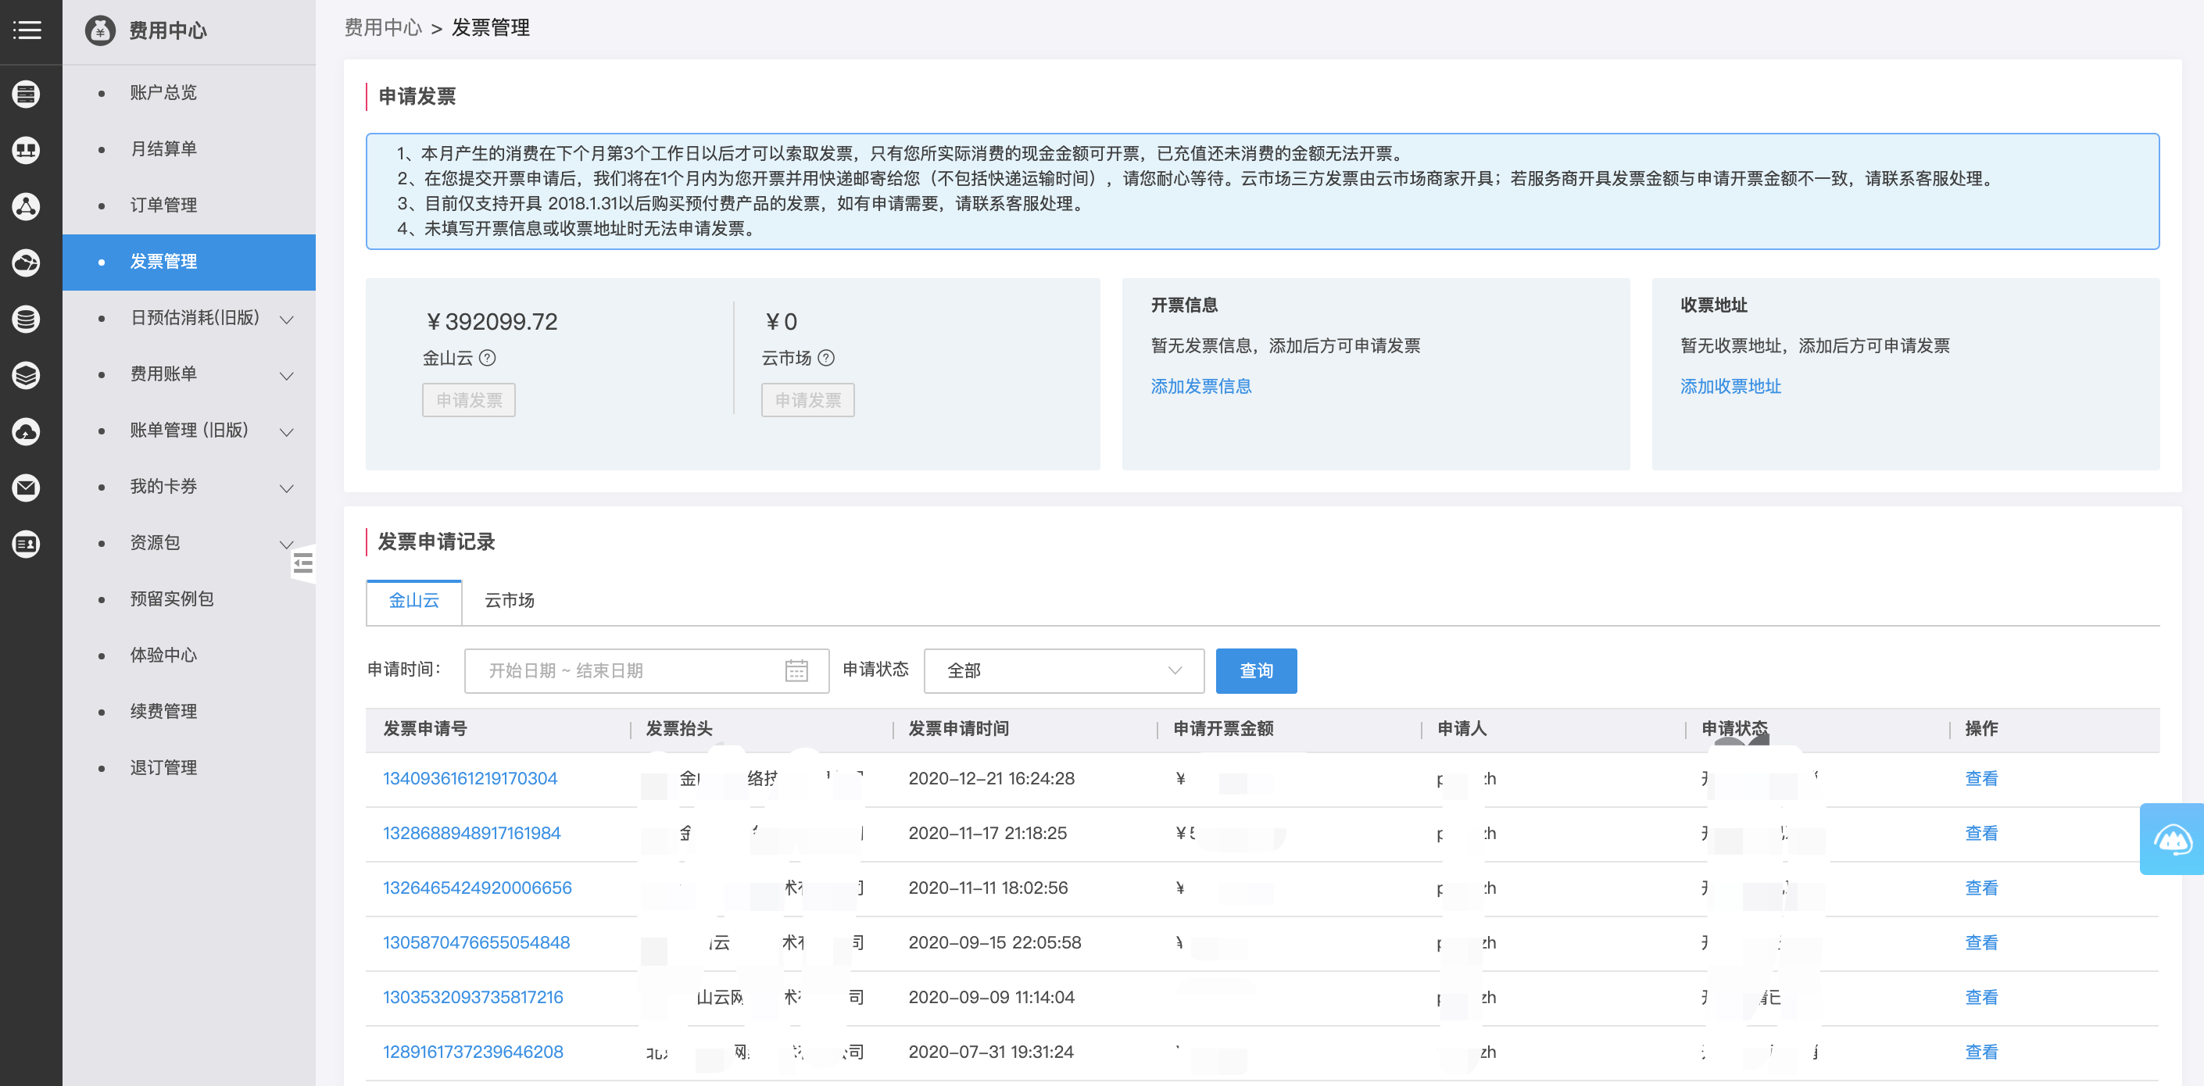2204x1086 pixels.
Task: Open 订单管理 in the side menu
Action: pyautogui.click(x=163, y=205)
